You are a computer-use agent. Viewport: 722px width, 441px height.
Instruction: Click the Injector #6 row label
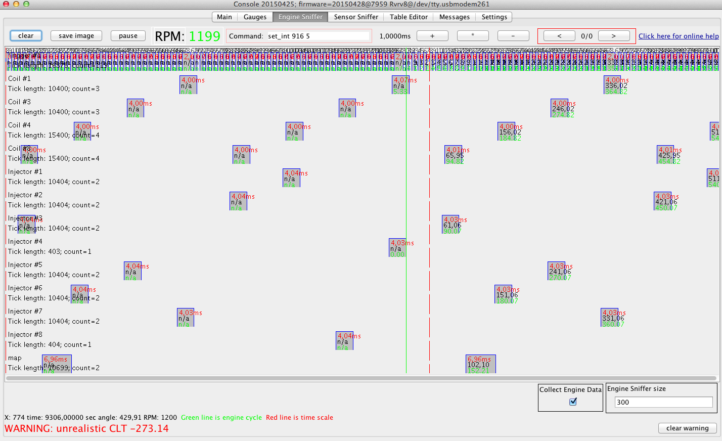click(25, 288)
